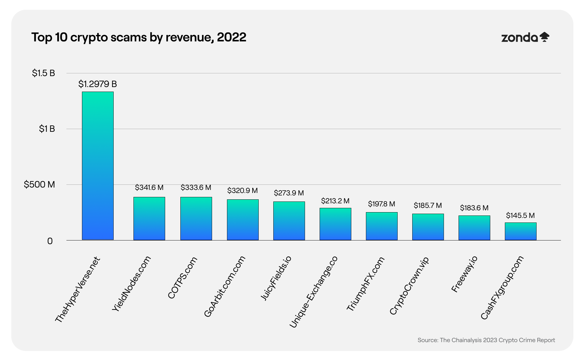Click the Unique-Exchange.co bar
This screenshot has width=585, height=361.
[x=335, y=224]
